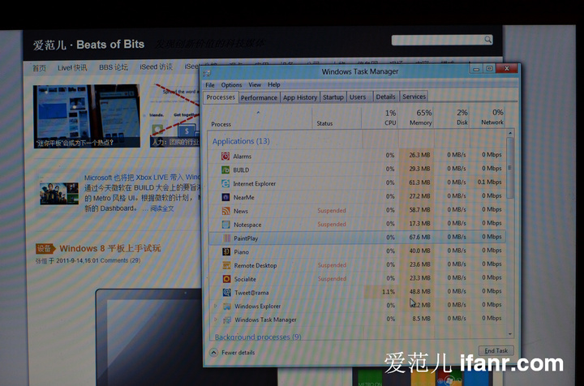Viewport: 584px width, 386px height.
Task: Sort by the Memory column header
Action: (x=416, y=118)
